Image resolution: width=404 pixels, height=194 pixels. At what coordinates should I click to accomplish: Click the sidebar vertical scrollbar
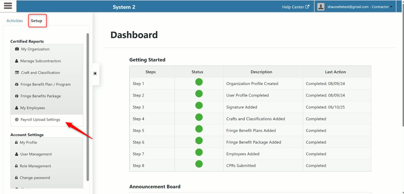point(88,107)
